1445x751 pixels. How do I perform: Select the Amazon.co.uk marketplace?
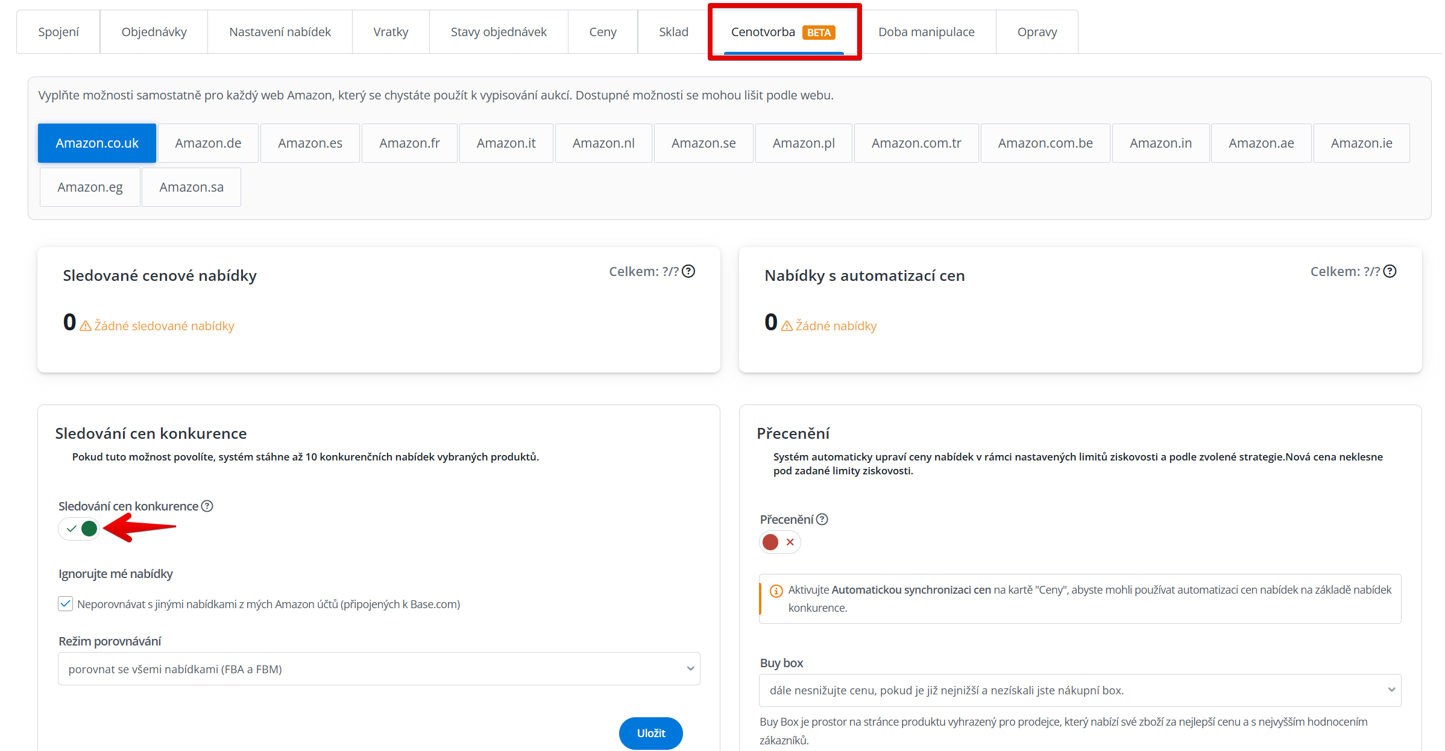click(97, 143)
